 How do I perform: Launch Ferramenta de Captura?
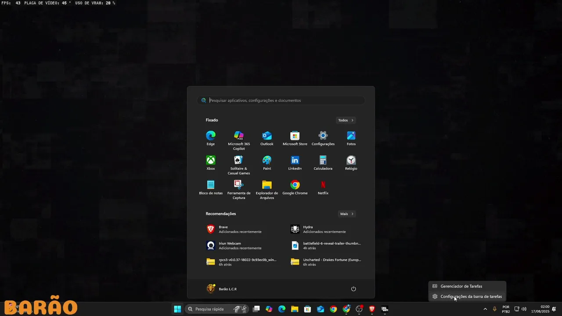[x=239, y=190]
